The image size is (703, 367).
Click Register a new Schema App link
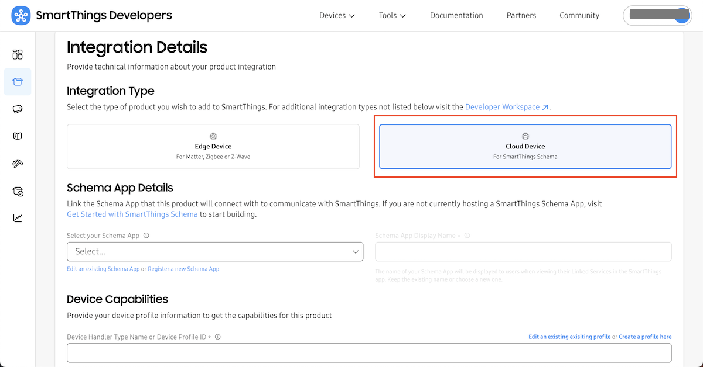pos(184,269)
